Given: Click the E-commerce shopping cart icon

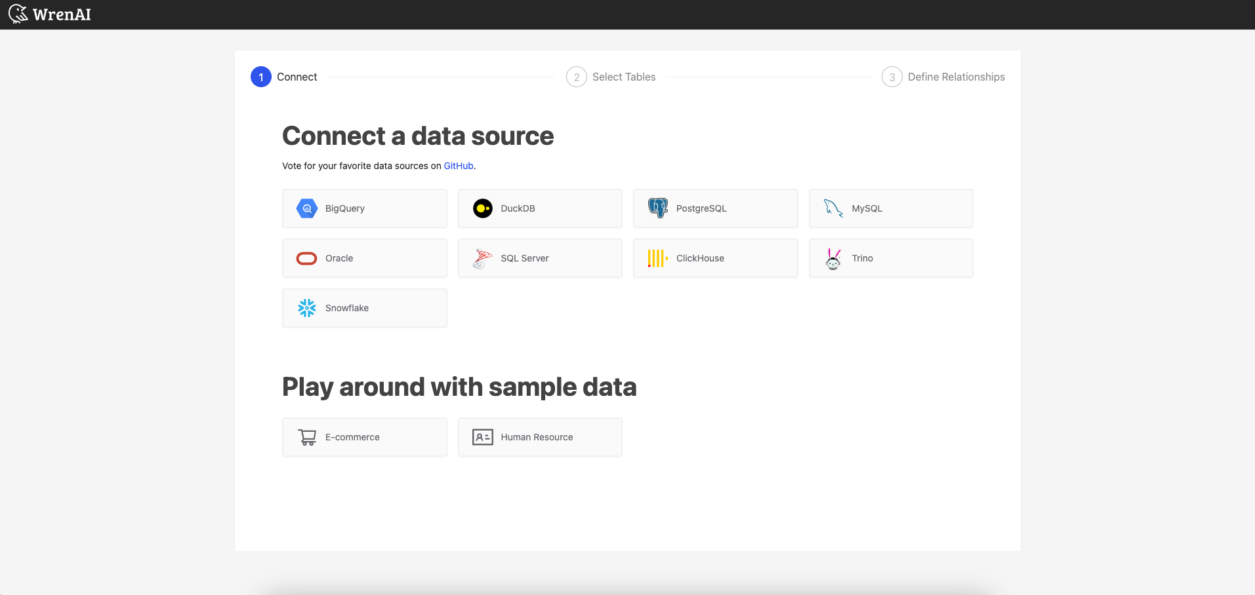Looking at the screenshot, I should tap(307, 437).
